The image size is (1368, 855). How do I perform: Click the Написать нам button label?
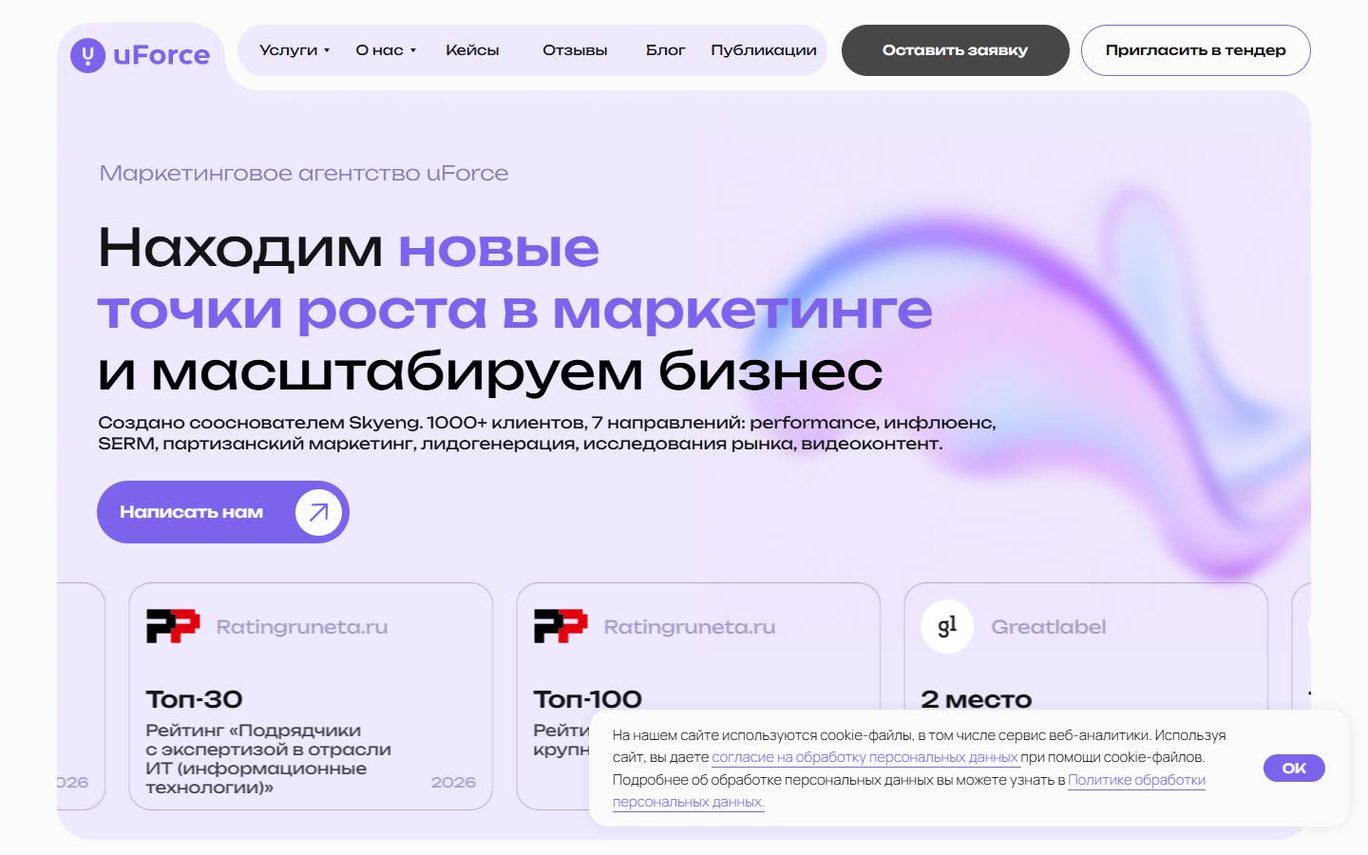click(191, 512)
